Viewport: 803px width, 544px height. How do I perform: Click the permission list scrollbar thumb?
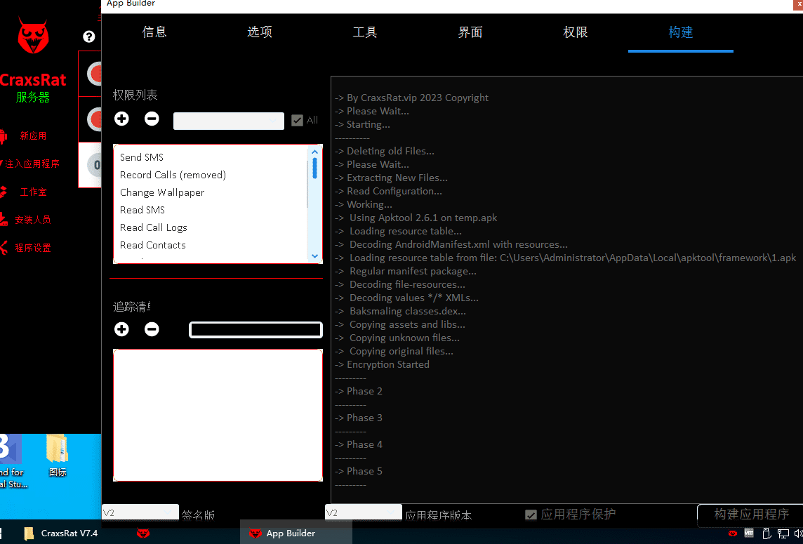[314, 168]
